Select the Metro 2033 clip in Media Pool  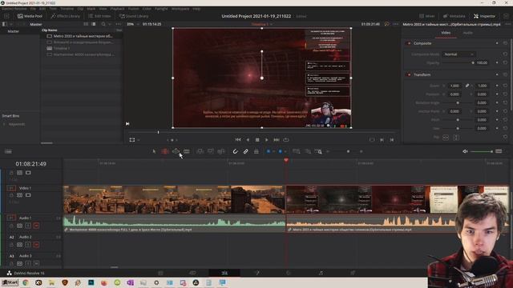click(81, 36)
